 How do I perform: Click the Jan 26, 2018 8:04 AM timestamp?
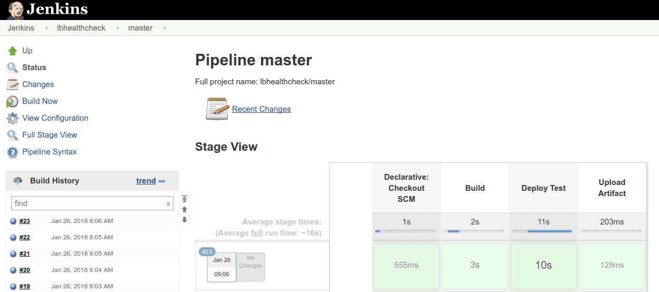pos(82,270)
